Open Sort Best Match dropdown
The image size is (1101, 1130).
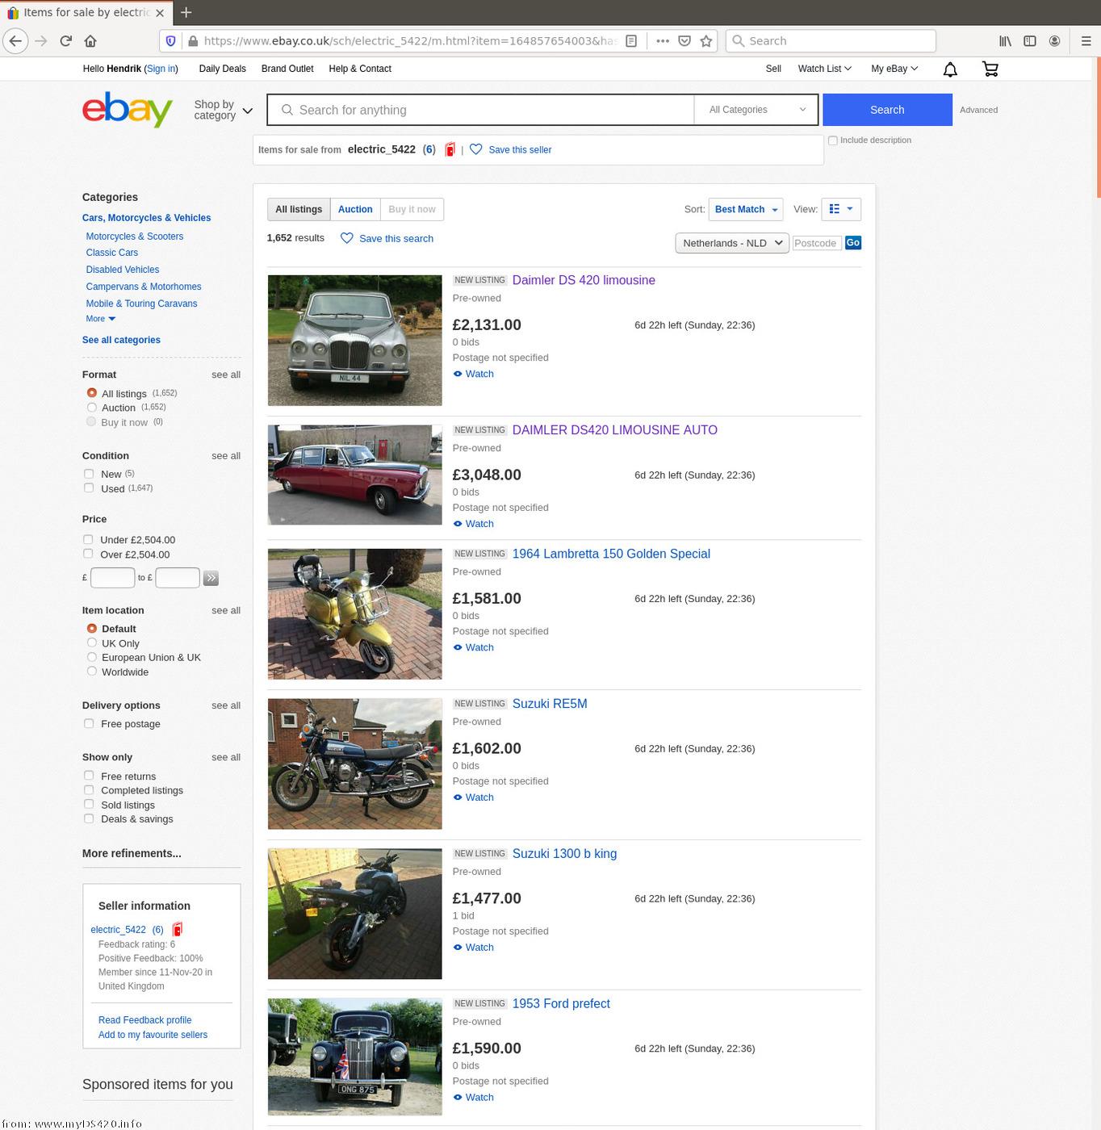746,209
